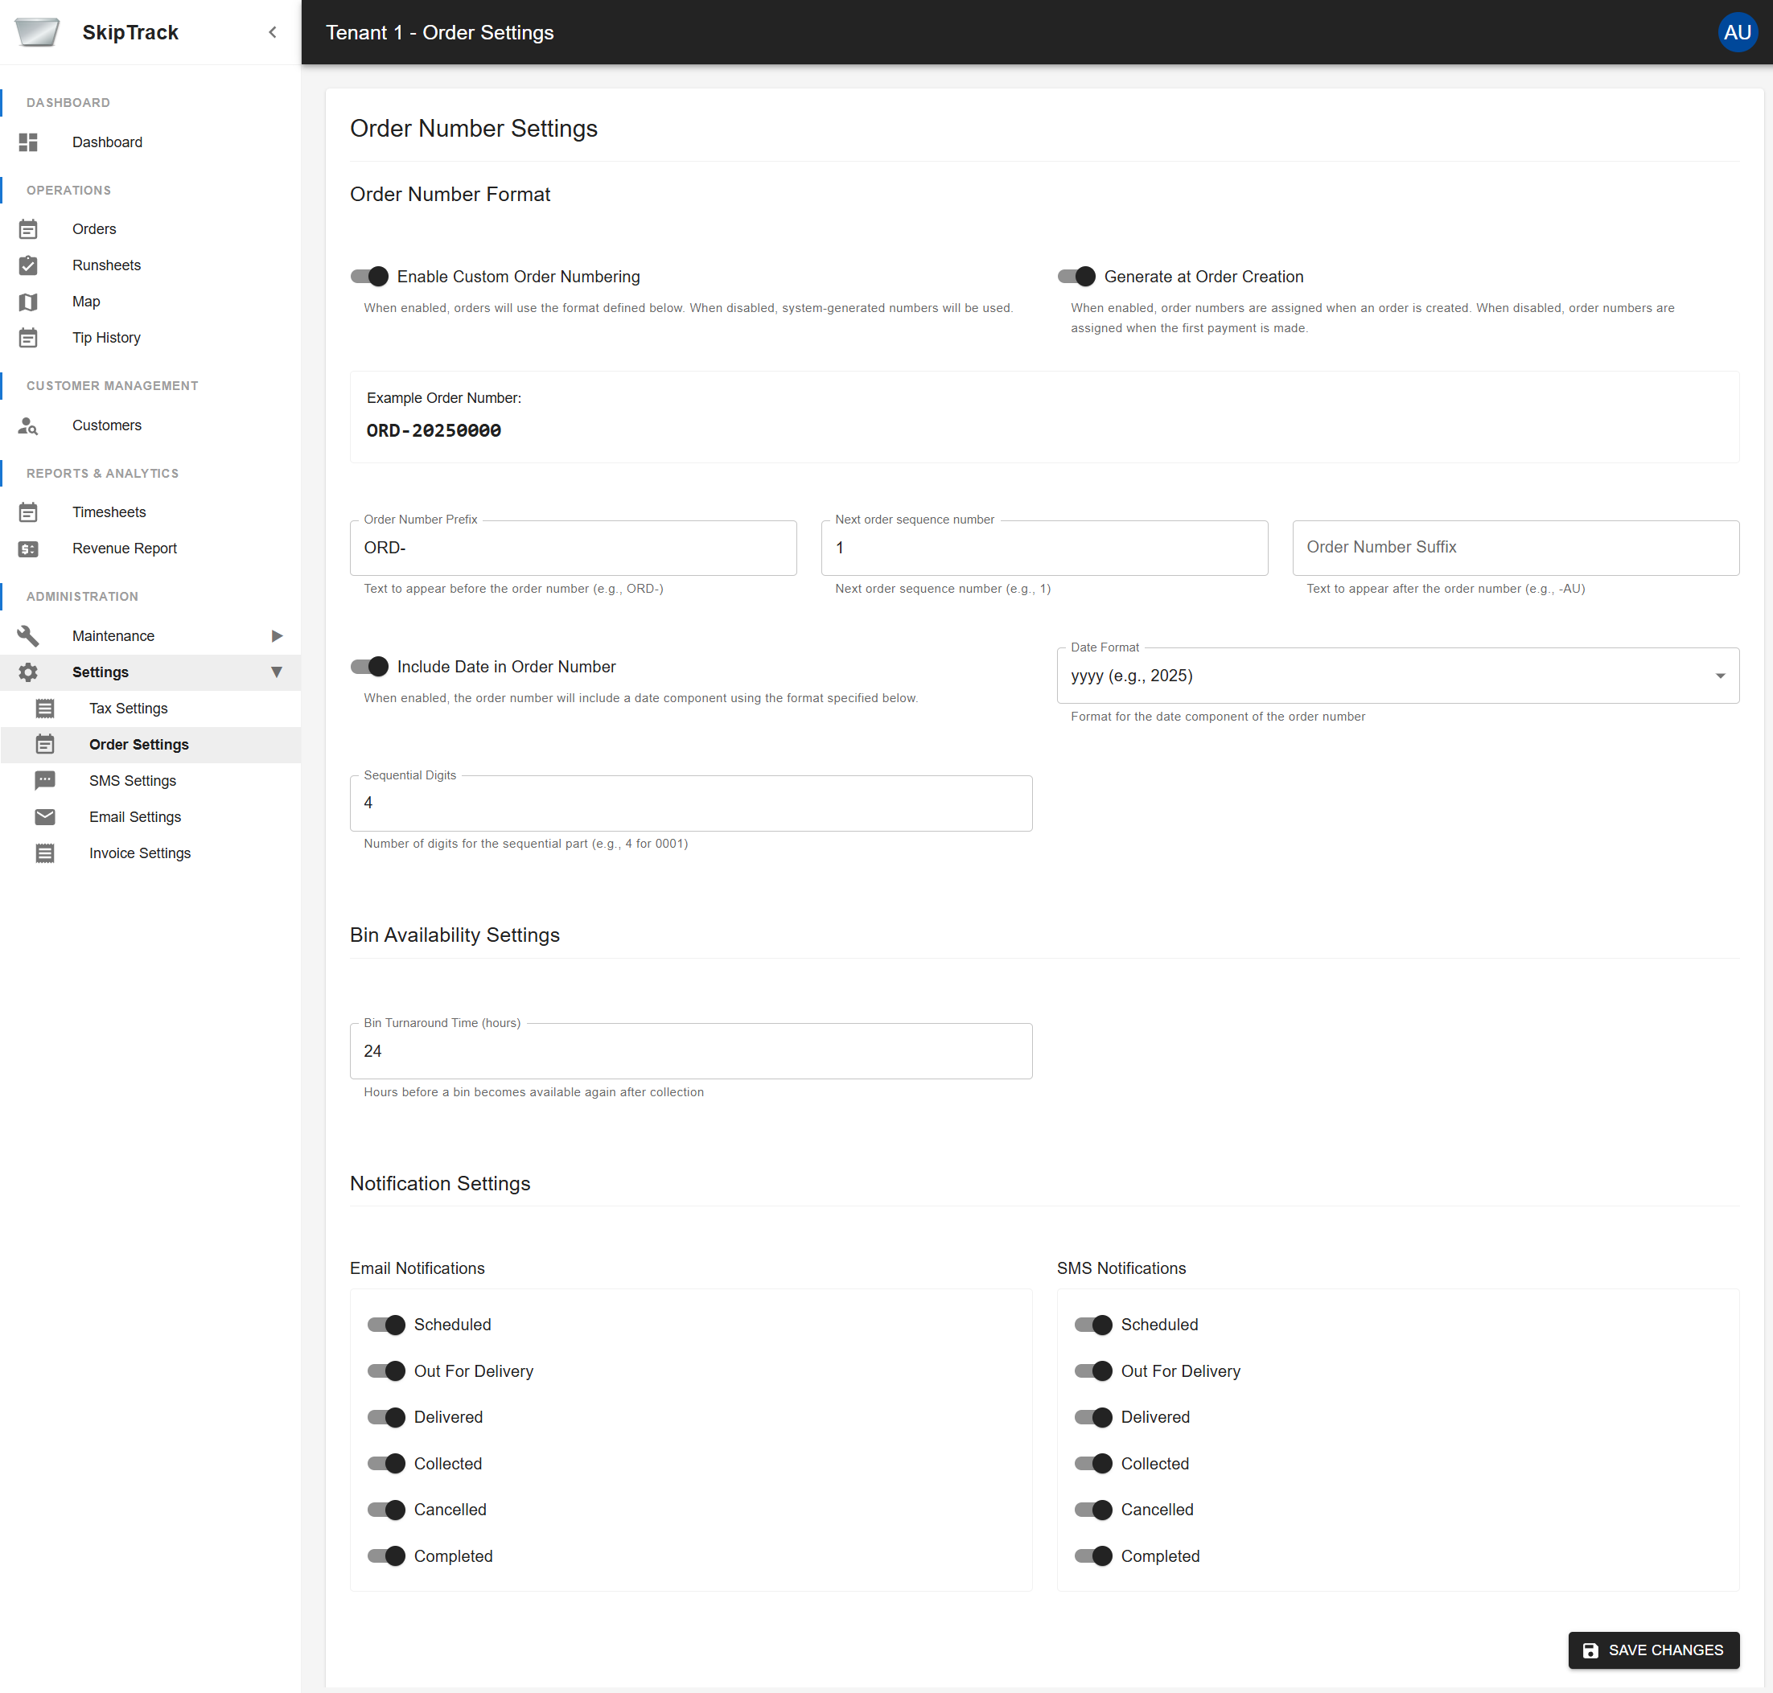Select the Revenue Report dollar icon
The width and height of the screenshot is (1773, 1693).
point(28,548)
